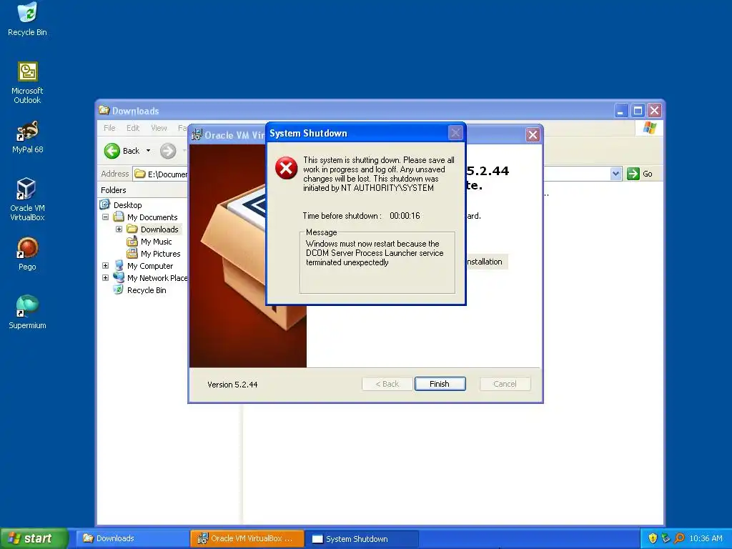The height and width of the screenshot is (549, 732).
Task: Expand the My Computer tree node
Action: click(x=106, y=266)
